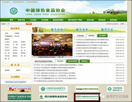Click the 分支机构 sidebar heading
Viewport: 132px width, 102px height.
point(15,77)
